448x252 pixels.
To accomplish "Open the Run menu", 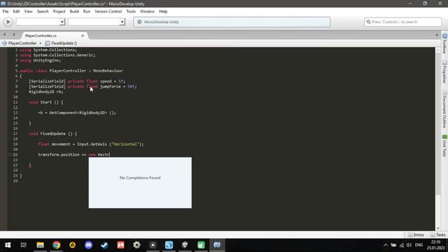I will click(87, 11).
